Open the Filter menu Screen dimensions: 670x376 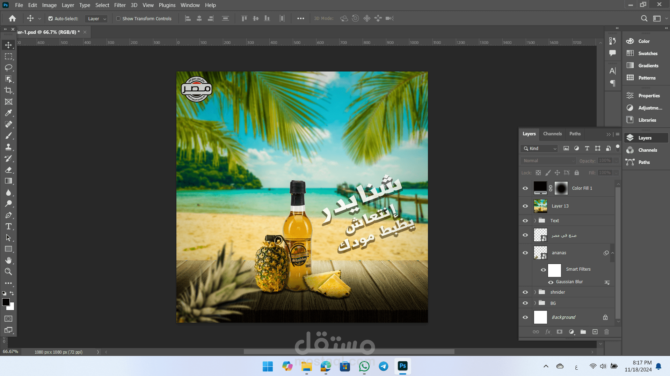(120, 5)
